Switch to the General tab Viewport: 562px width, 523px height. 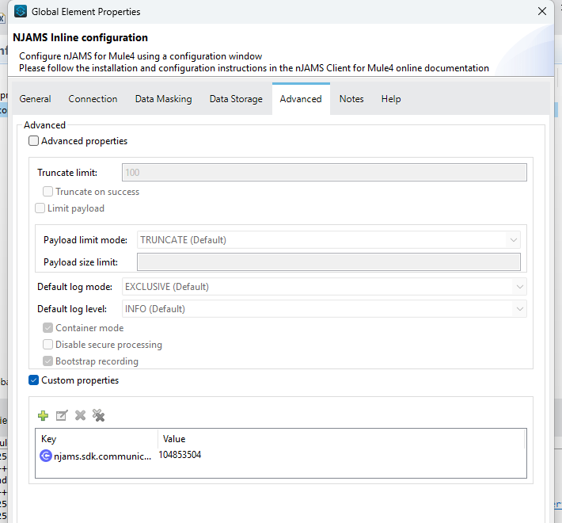[x=35, y=99]
